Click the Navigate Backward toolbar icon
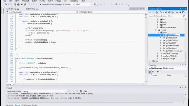Screen dimensions: 189x106 tap(6, 4)
